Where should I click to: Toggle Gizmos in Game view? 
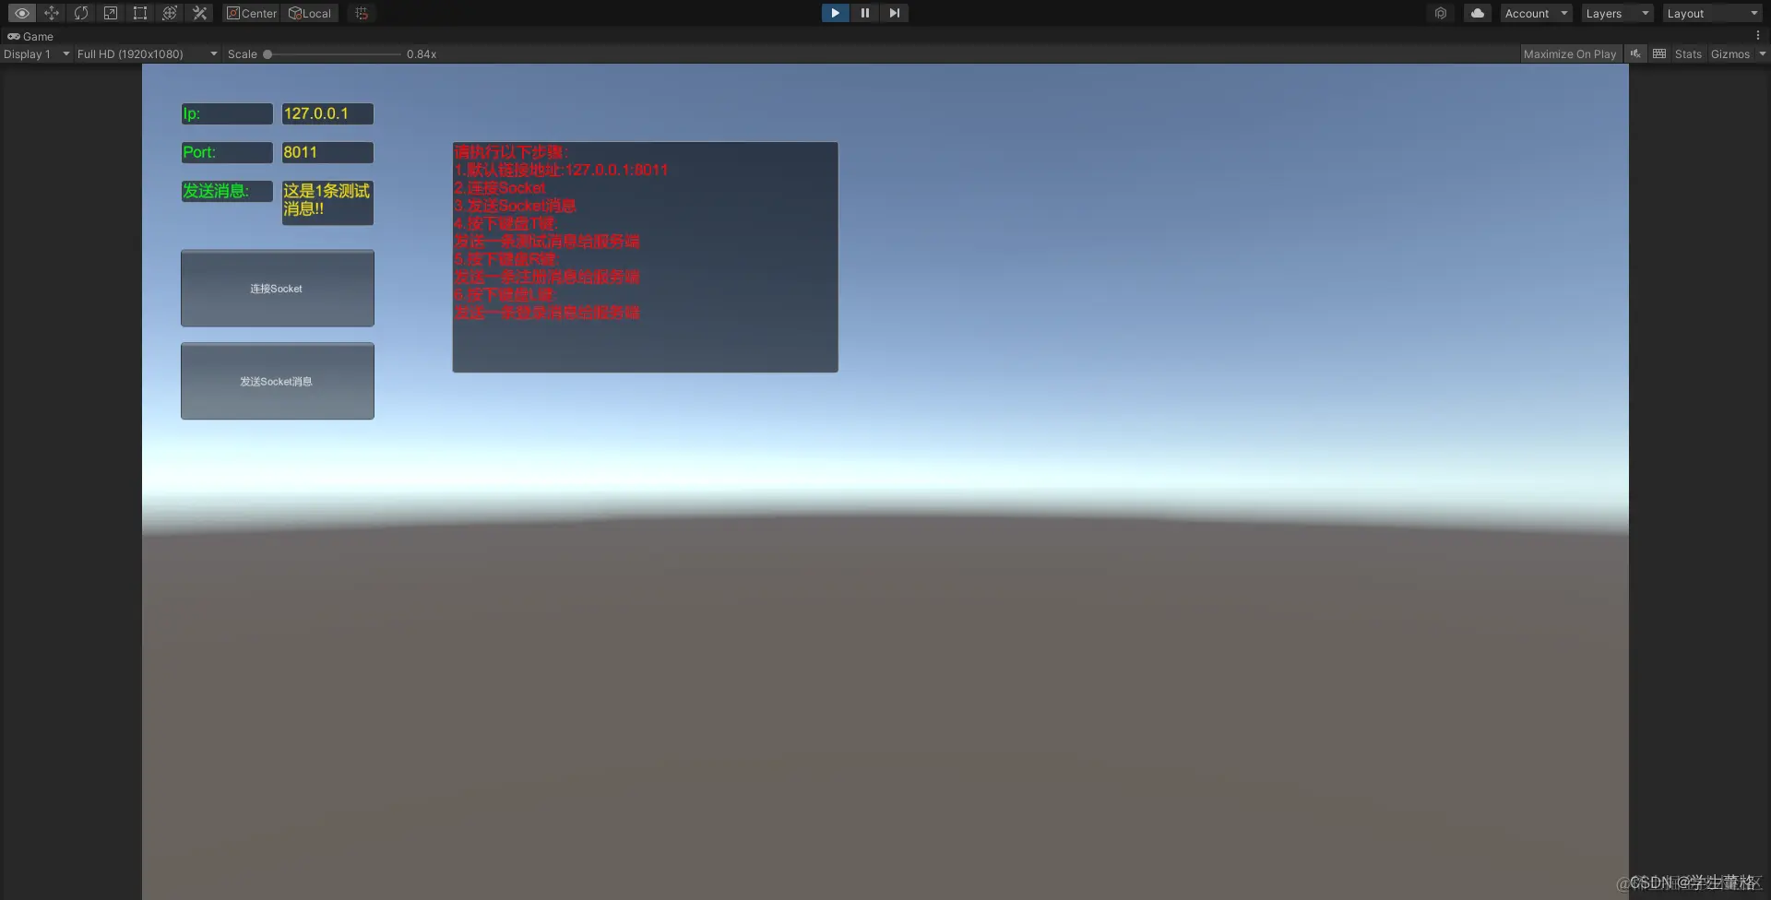click(x=1730, y=53)
